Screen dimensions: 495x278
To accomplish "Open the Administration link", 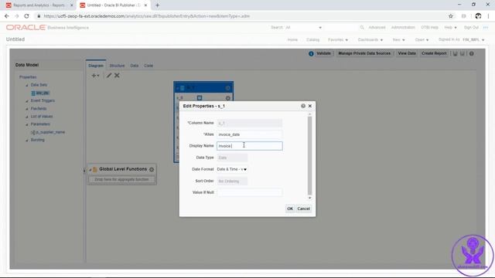I will (403, 28).
